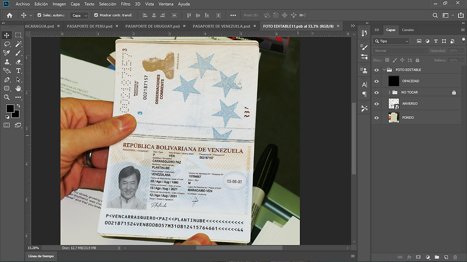The width and height of the screenshot is (467, 262).
Task: Hide the NO TOCAR group
Action: [376, 92]
